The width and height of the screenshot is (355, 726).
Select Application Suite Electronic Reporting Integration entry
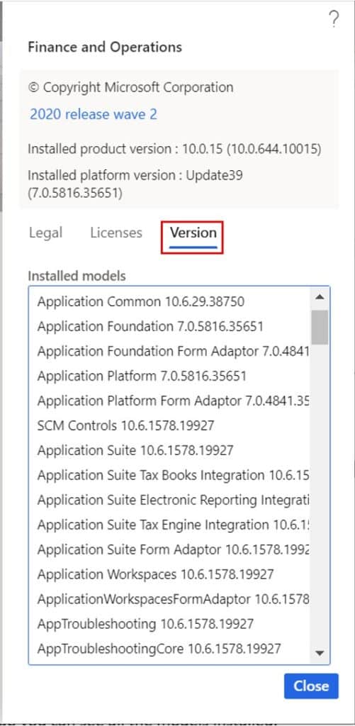point(170,500)
